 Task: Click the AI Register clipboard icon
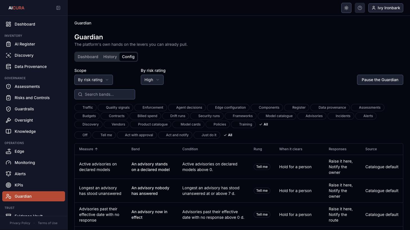pos(8,44)
